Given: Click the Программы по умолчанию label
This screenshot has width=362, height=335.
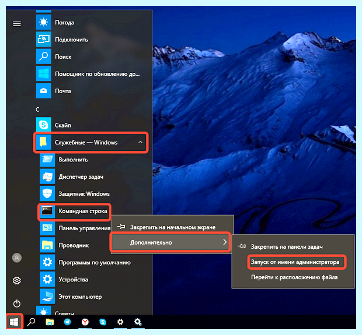Looking at the screenshot, I should click(95, 262).
